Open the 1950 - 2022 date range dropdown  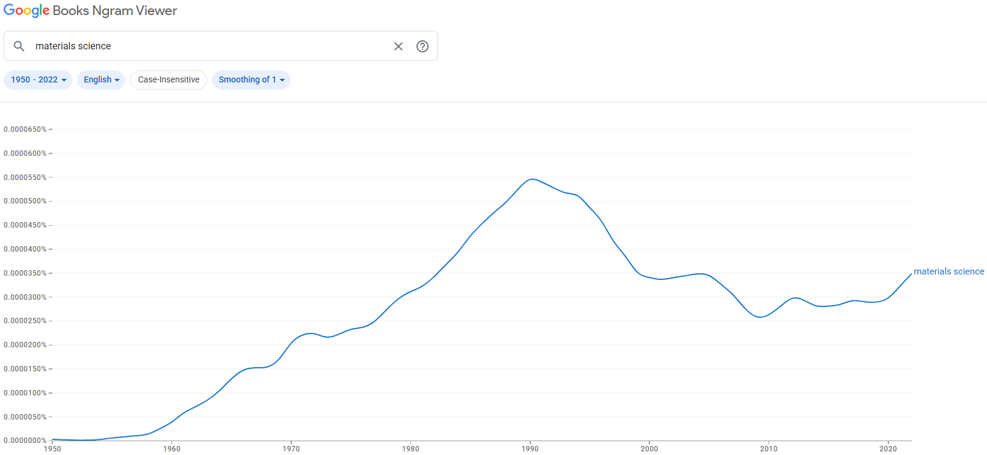point(38,80)
